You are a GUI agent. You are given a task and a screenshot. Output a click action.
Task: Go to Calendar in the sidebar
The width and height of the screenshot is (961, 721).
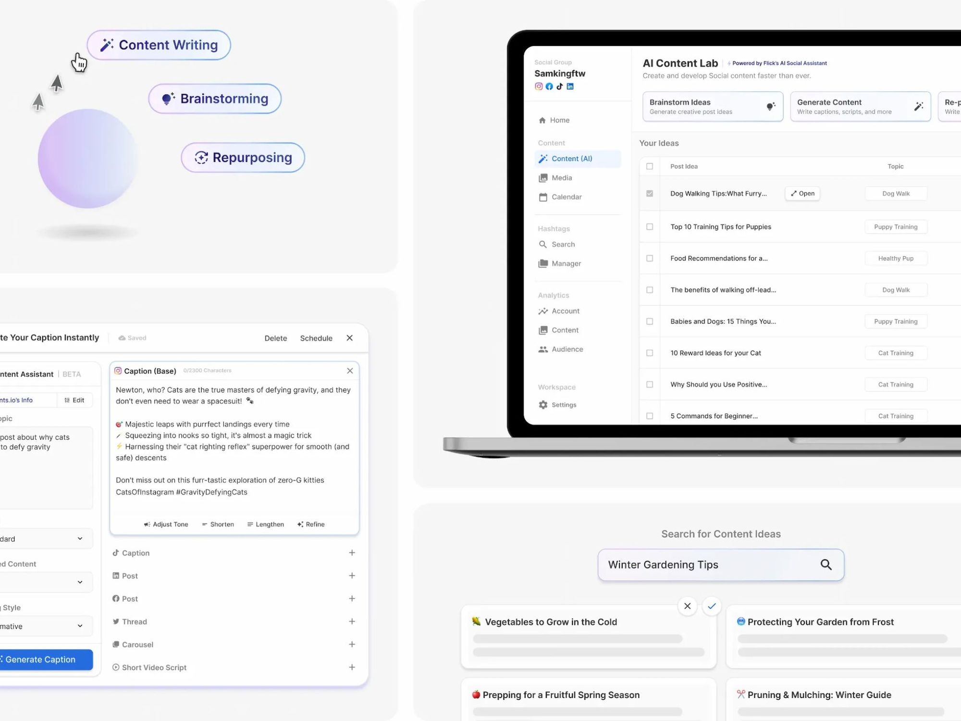(566, 197)
